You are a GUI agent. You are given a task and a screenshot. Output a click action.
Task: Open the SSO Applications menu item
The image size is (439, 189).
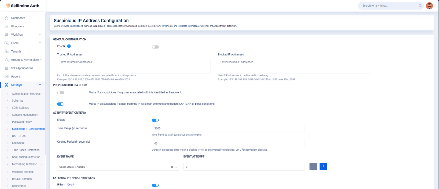pyautogui.click(x=22, y=68)
